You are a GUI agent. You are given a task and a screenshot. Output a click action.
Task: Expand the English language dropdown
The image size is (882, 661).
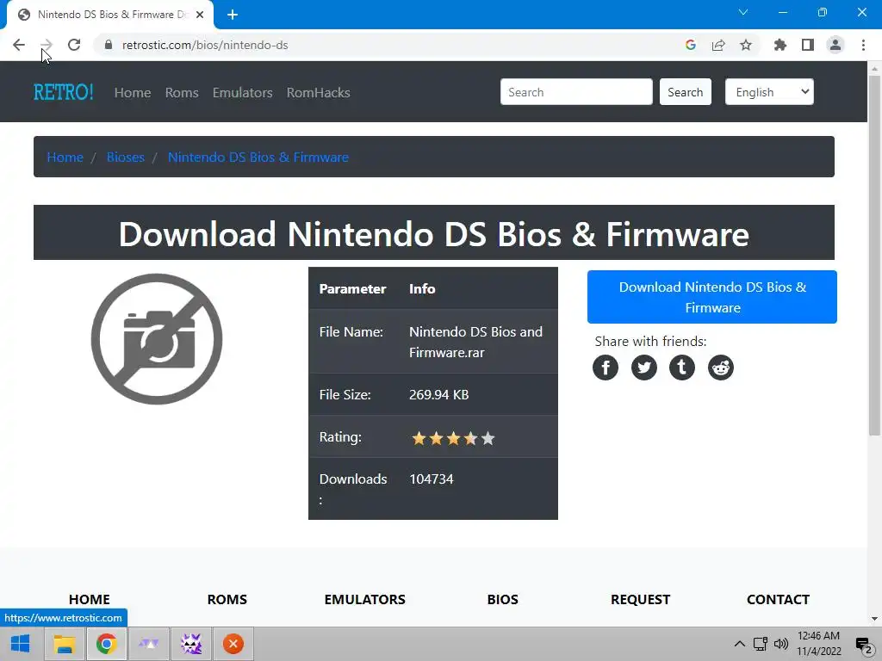coord(769,91)
